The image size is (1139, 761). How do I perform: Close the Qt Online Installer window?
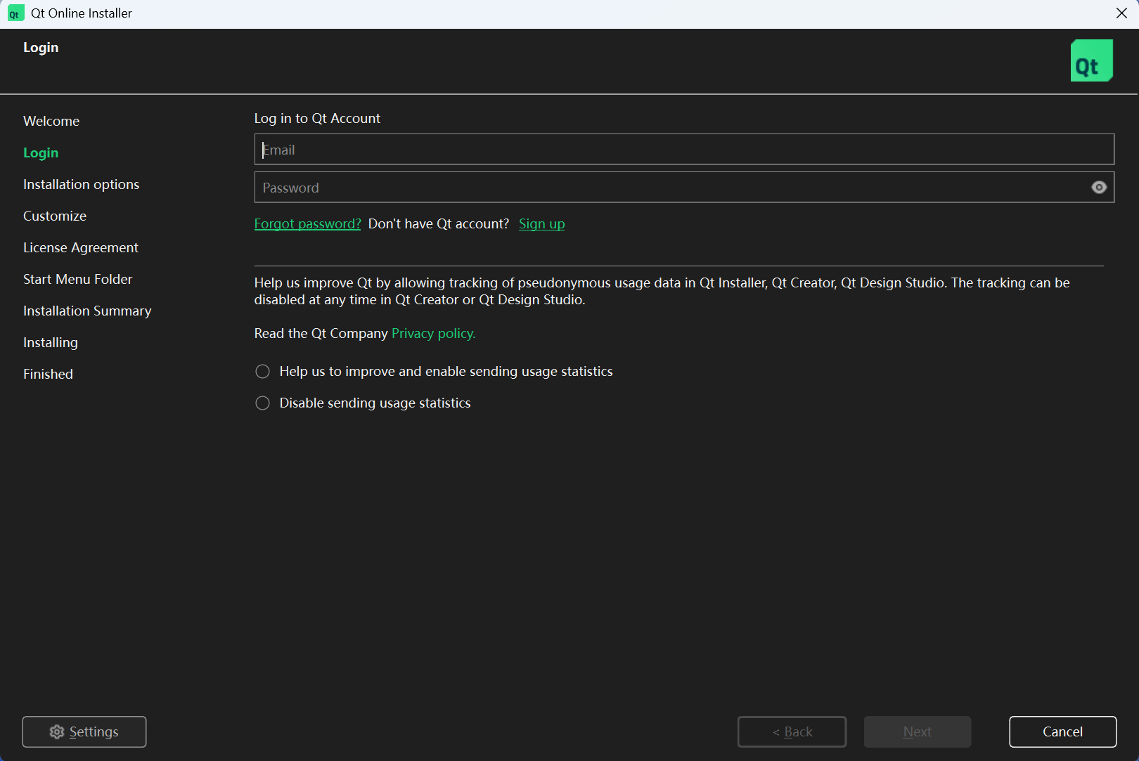[1121, 13]
